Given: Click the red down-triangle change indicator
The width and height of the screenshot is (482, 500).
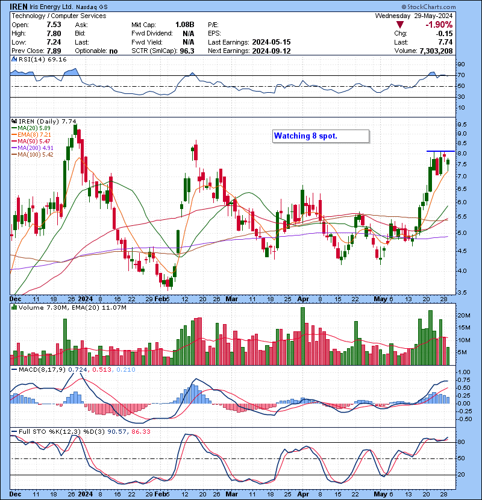Looking at the screenshot, I should [x=399, y=25].
